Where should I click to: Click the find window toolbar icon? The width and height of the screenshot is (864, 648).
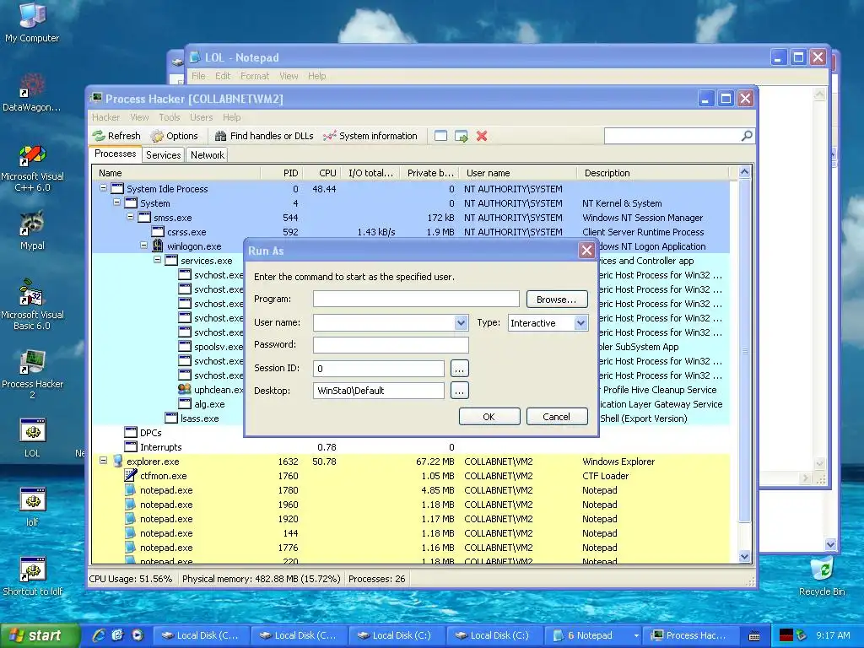coord(440,136)
